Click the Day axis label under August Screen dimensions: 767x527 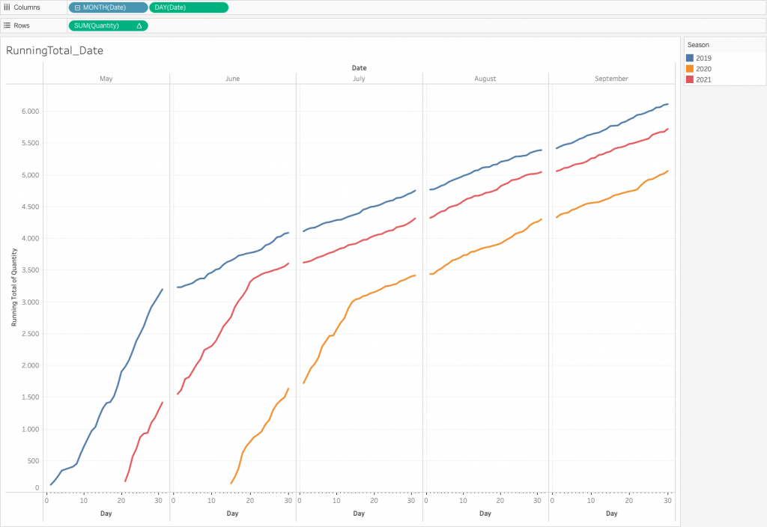pyautogui.click(x=485, y=514)
